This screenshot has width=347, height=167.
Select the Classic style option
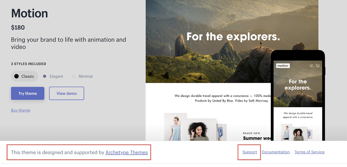tap(25, 76)
